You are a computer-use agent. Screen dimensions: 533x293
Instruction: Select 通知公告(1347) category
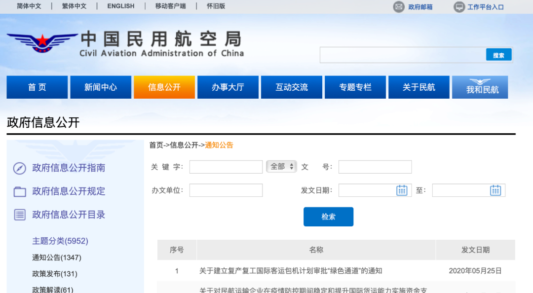coord(57,257)
